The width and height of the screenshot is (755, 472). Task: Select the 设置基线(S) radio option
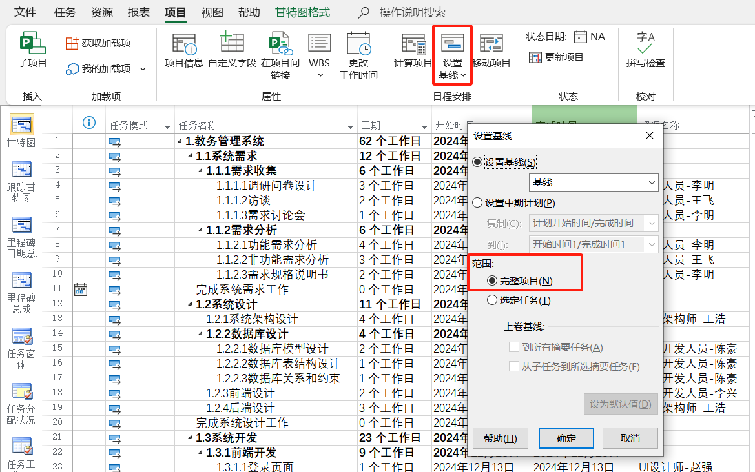point(477,162)
